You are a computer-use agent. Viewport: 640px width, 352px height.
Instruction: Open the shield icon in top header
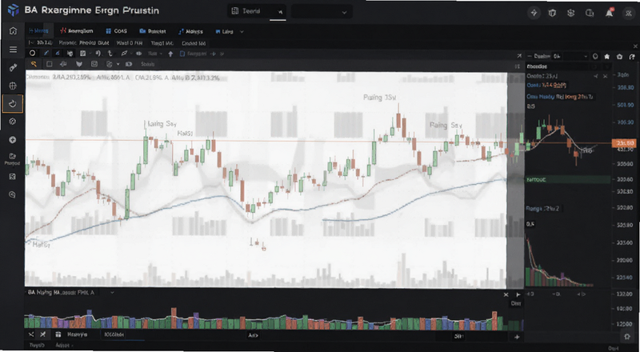[x=552, y=13]
